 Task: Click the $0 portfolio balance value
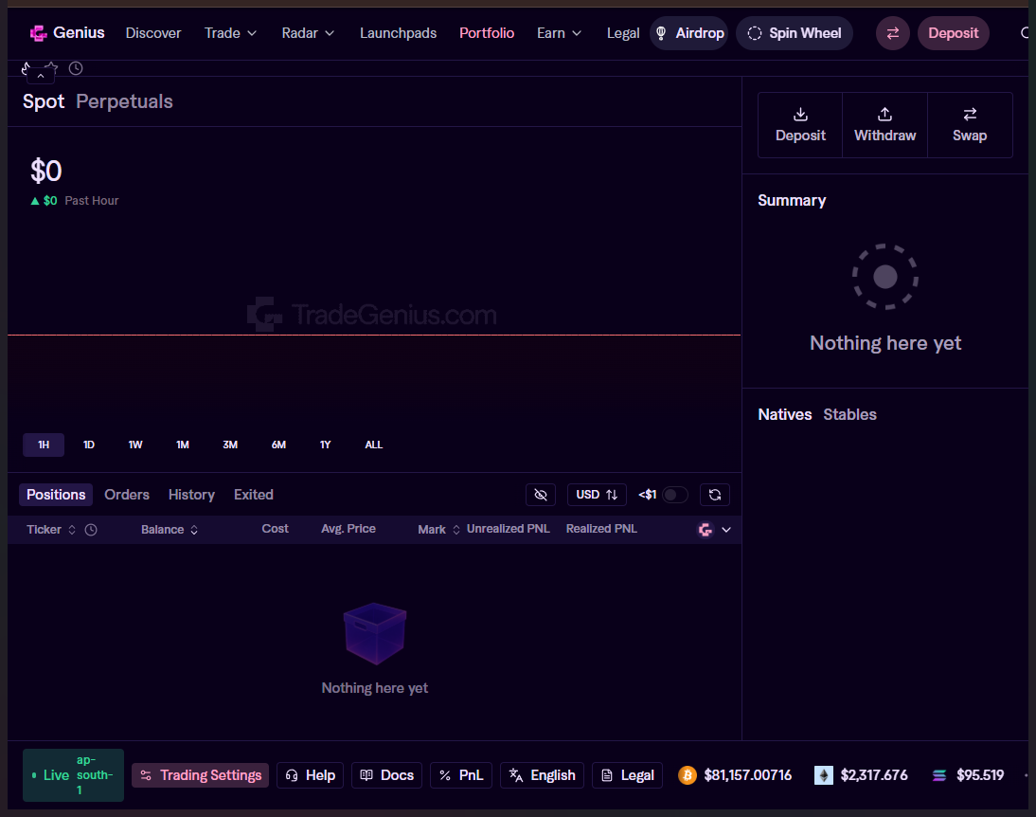tap(46, 172)
